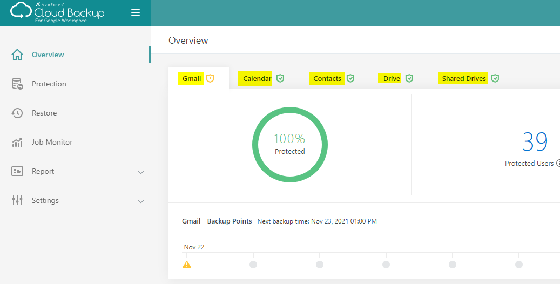Screen dimensions: 560x284
Task: Click the Report icon in sidebar
Action: [x=17, y=171]
